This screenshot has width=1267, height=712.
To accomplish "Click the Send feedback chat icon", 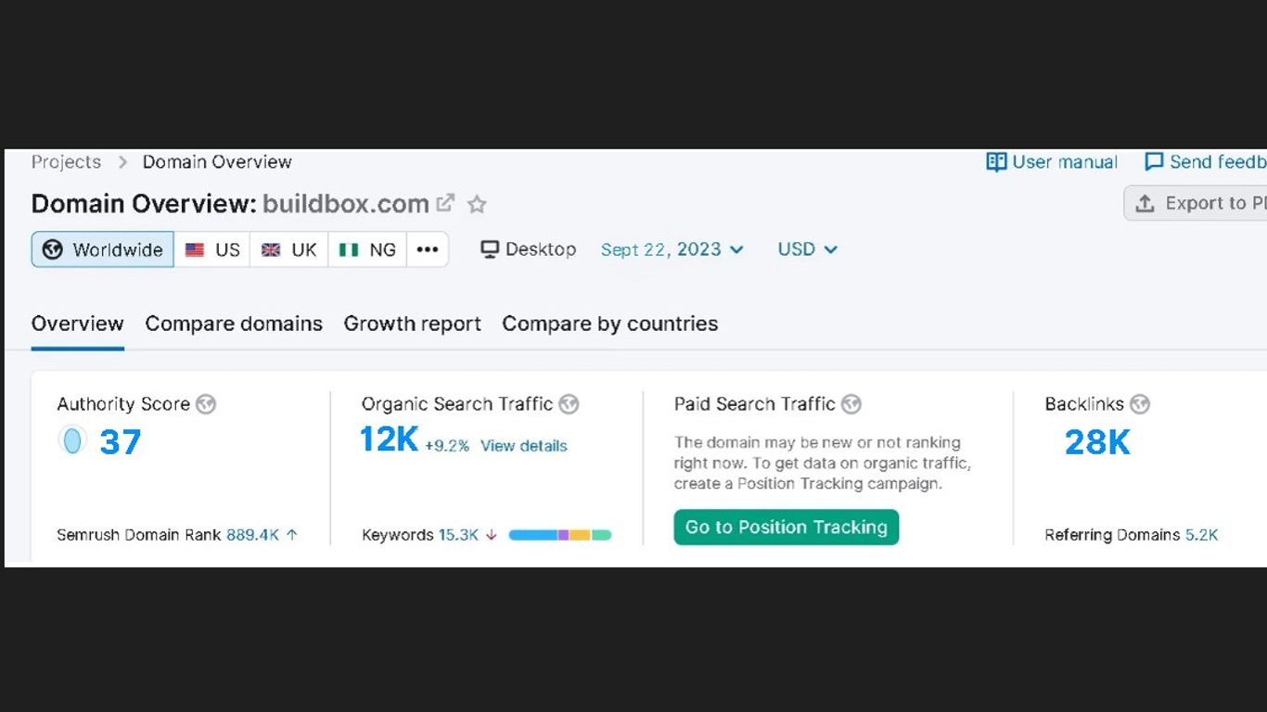I will (x=1154, y=162).
